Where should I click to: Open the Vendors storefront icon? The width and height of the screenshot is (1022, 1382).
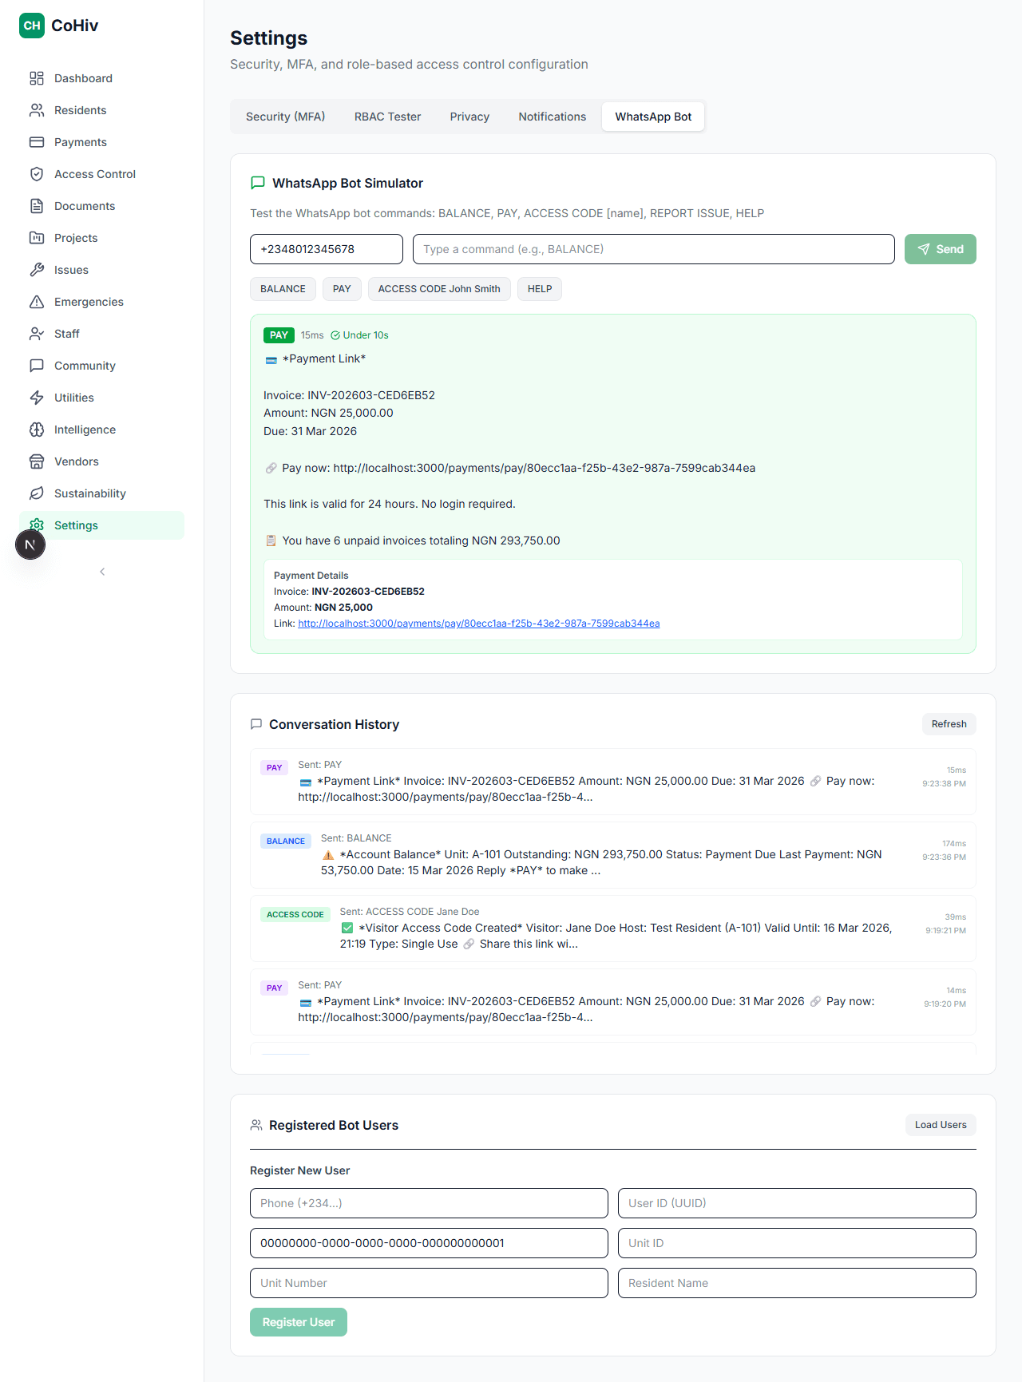click(x=37, y=461)
